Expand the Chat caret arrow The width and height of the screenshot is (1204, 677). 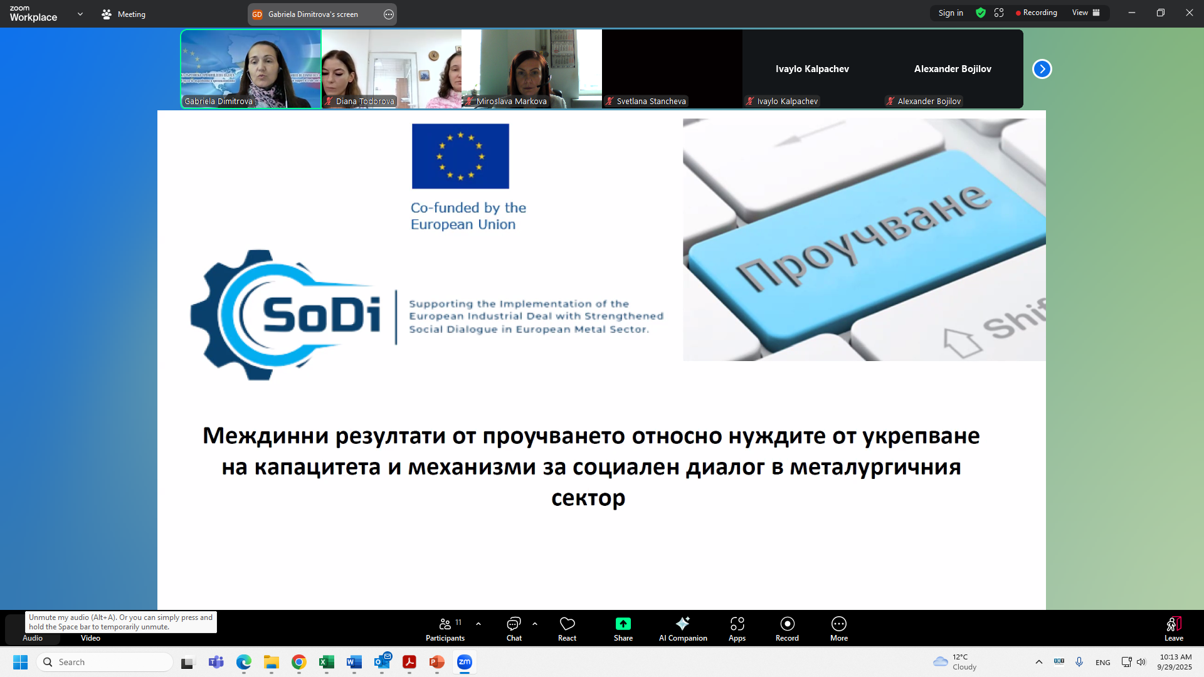(535, 624)
